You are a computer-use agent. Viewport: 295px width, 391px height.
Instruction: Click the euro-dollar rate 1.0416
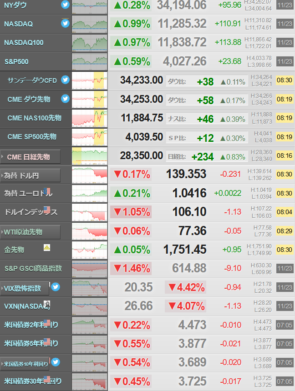click(x=189, y=193)
